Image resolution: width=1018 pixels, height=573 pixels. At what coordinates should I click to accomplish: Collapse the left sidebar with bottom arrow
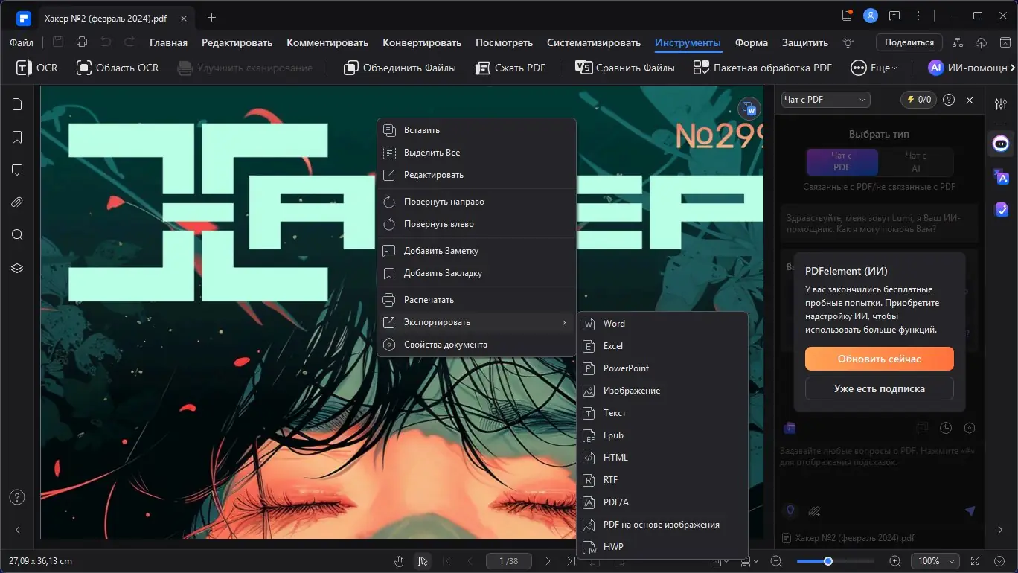[x=17, y=530]
